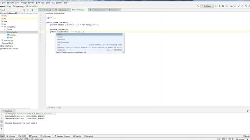Click the collapse all icon in Project panel

coord(28,10)
